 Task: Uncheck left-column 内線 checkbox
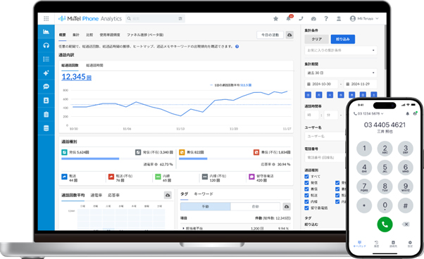(x=306, y=201)
